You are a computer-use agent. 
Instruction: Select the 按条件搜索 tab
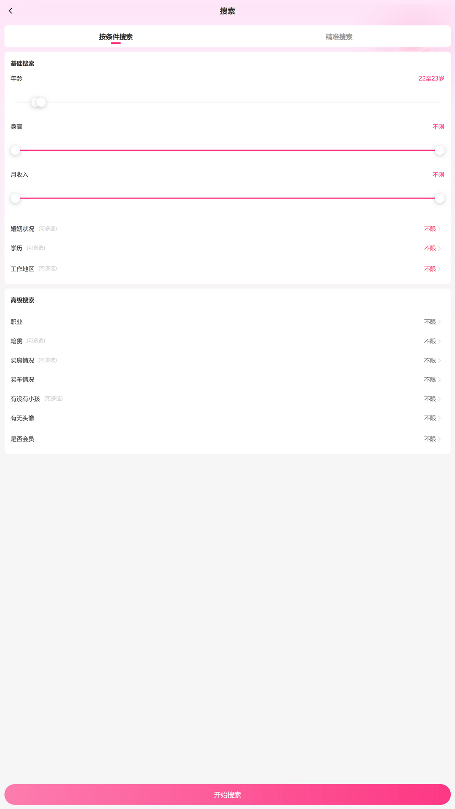click(116, 37)
